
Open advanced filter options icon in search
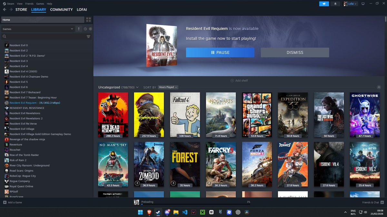(x=88, y=37)
